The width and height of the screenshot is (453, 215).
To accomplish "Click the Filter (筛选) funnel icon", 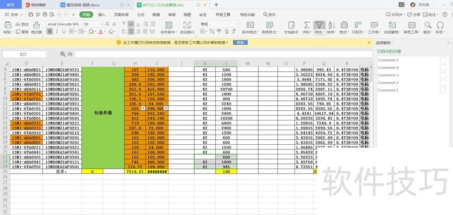I will coord(319,25).
